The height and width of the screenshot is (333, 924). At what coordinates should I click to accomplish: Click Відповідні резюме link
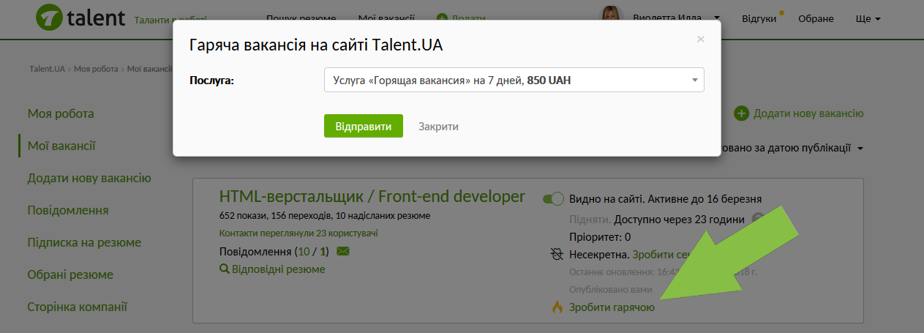pos(278,269)
